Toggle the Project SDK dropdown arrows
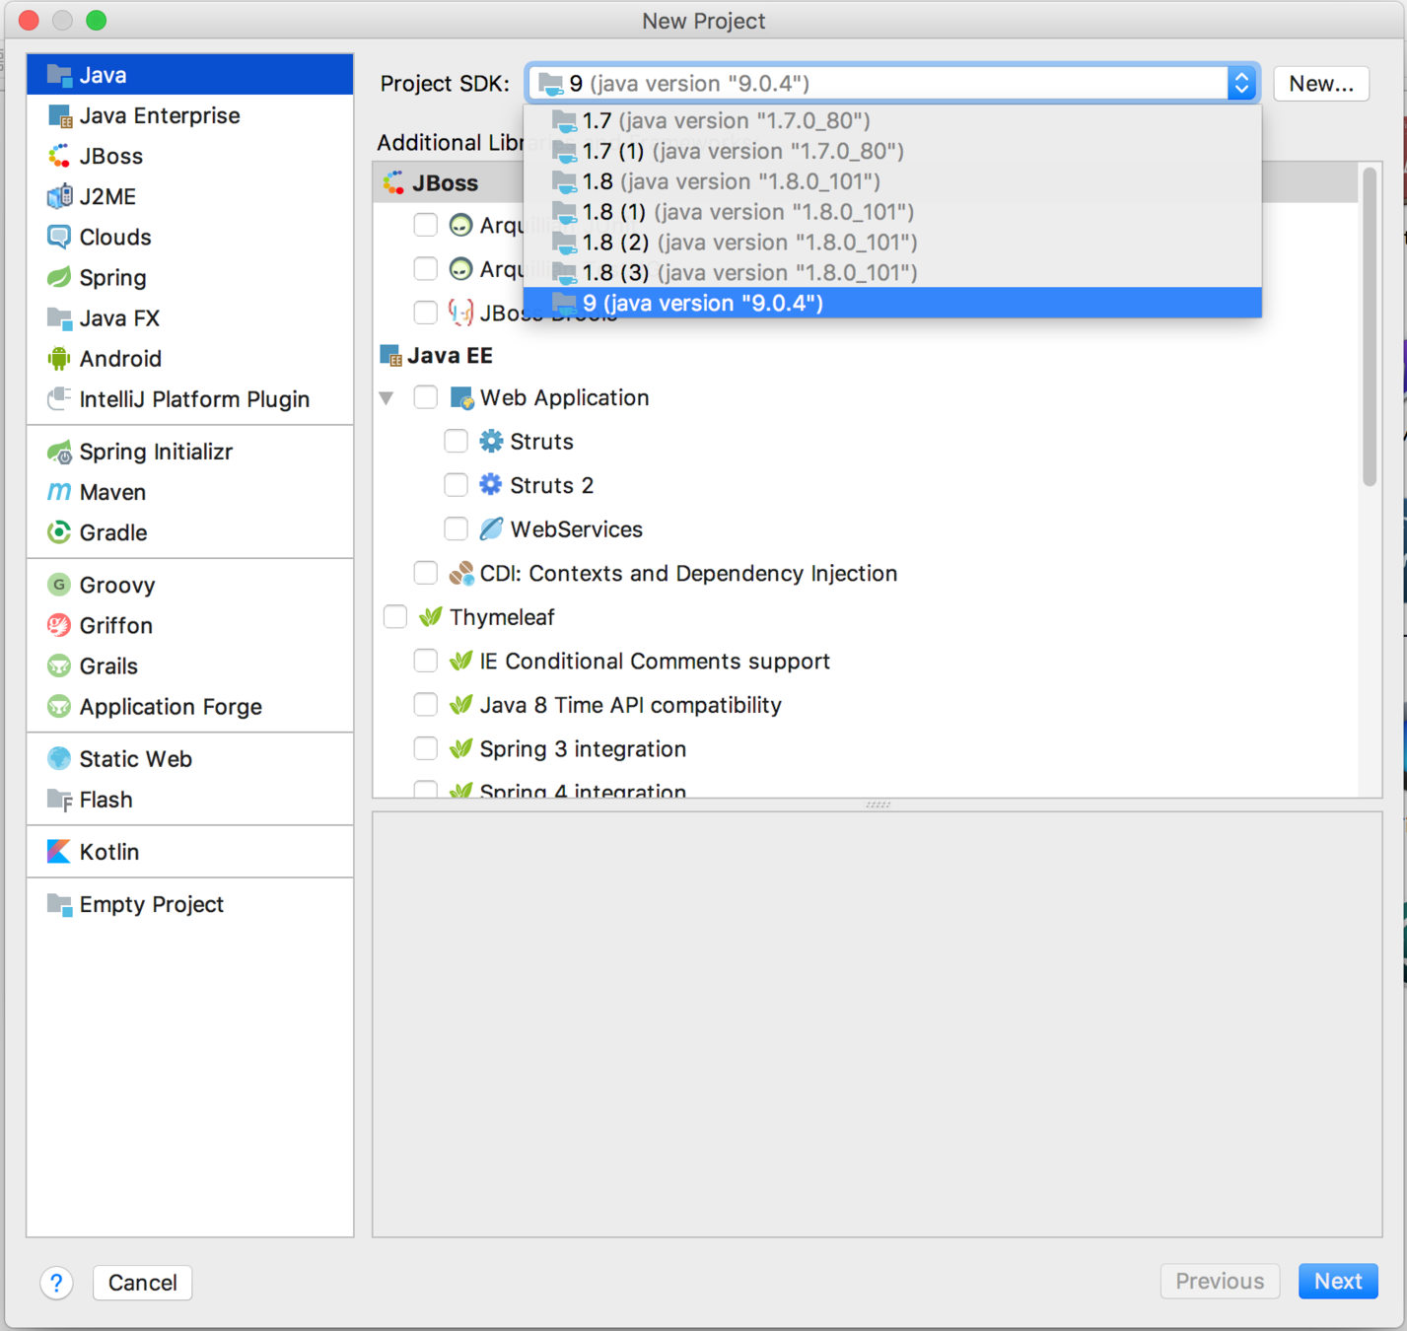This screenshot has width=1407, height=1331. 1241,84
